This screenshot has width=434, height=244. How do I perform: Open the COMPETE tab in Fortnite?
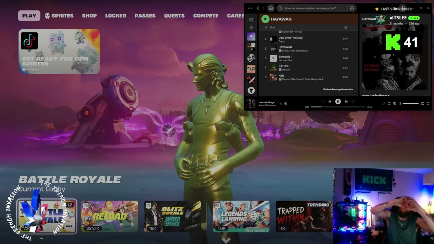point(206,16)
